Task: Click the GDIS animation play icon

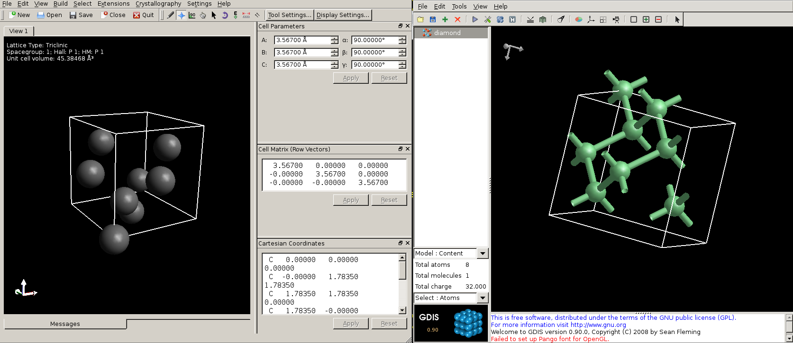Action: pyautogui.click(x=475, y=19)
